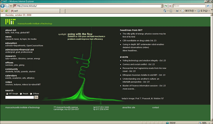Open the alumni link under community
Viewport: 213px width, 124px height.
click(x=32, y=72)
